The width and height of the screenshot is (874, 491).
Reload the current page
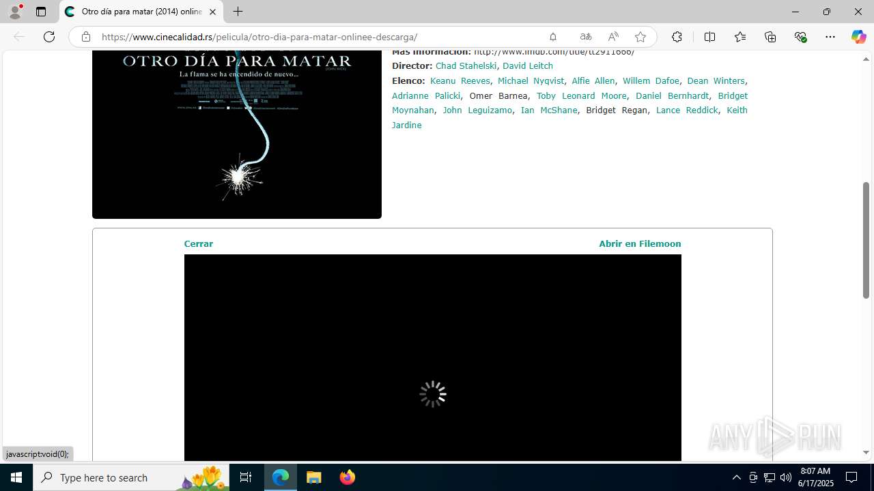coord(49,37)
